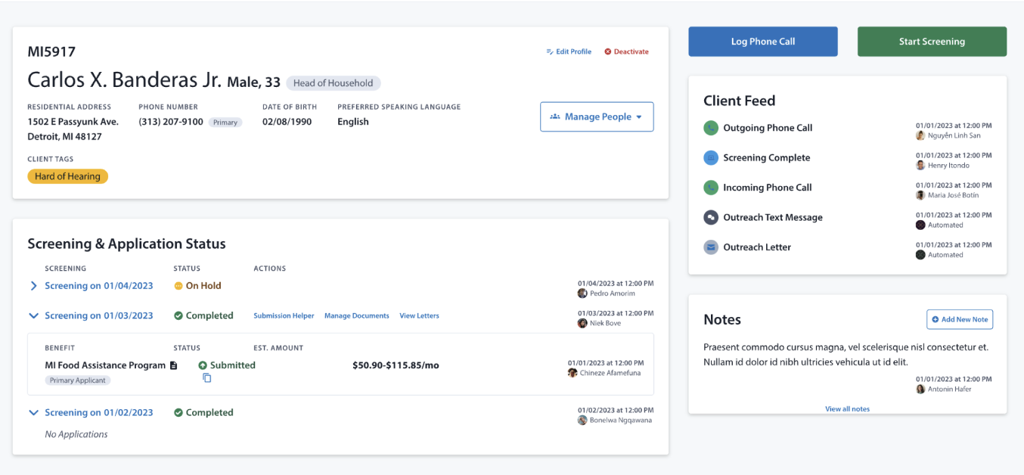Add a new note
1024x475 pixels.
click(x=959, y=319)
